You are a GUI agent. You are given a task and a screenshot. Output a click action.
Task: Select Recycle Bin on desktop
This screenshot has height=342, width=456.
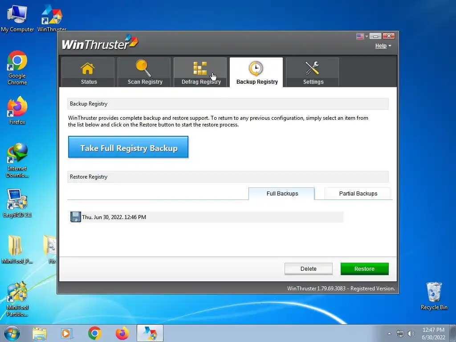coord(434,296)
